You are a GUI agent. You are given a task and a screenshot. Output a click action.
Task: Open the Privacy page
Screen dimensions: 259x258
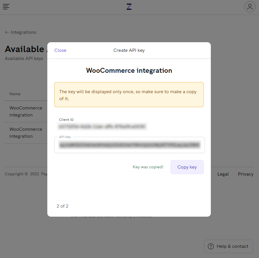(x=245, y=174)
